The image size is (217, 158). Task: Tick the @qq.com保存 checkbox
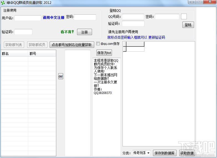click(98, 44)
